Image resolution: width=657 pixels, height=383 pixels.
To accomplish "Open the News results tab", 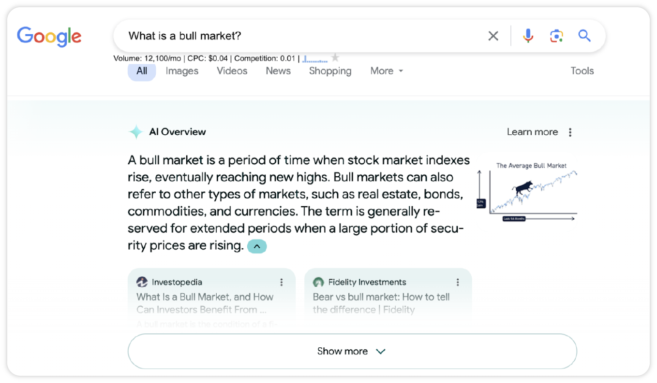I will tap(278, 71).
